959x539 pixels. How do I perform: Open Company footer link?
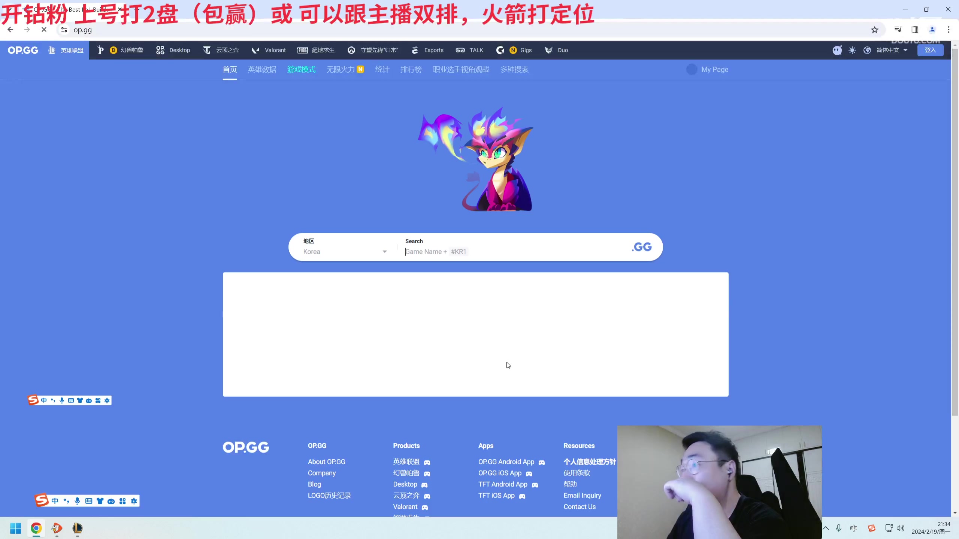click(x=322, y=473)
